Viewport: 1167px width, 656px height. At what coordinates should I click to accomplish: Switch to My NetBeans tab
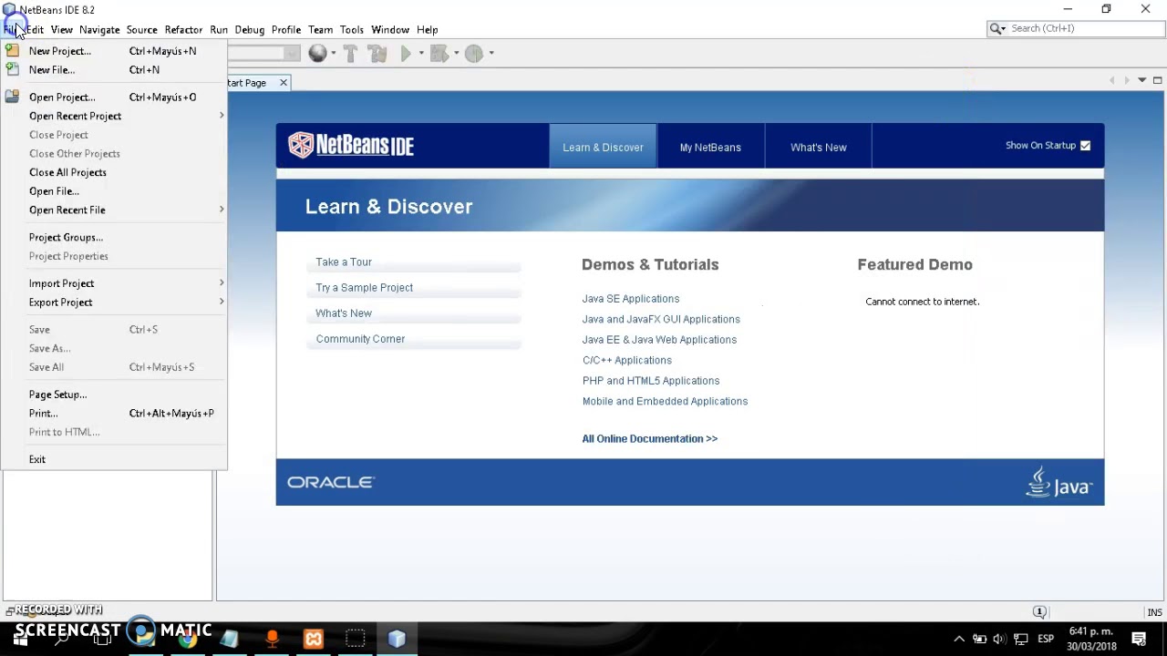click(710, 147)
